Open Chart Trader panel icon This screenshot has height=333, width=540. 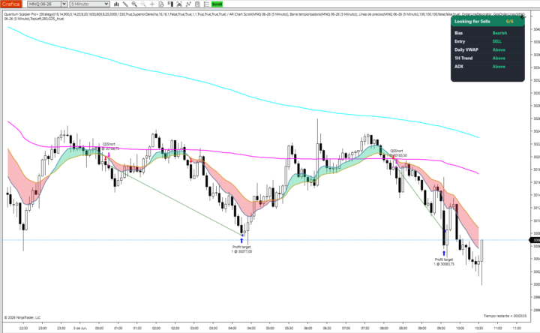(170, 4)
